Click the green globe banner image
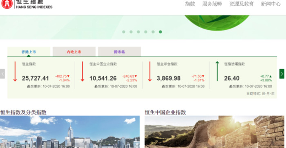This screenshot has width=286, height=148. pos(217,22)
